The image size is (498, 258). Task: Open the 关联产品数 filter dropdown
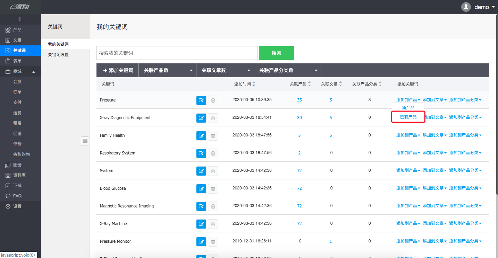click(x=167, y=70)
